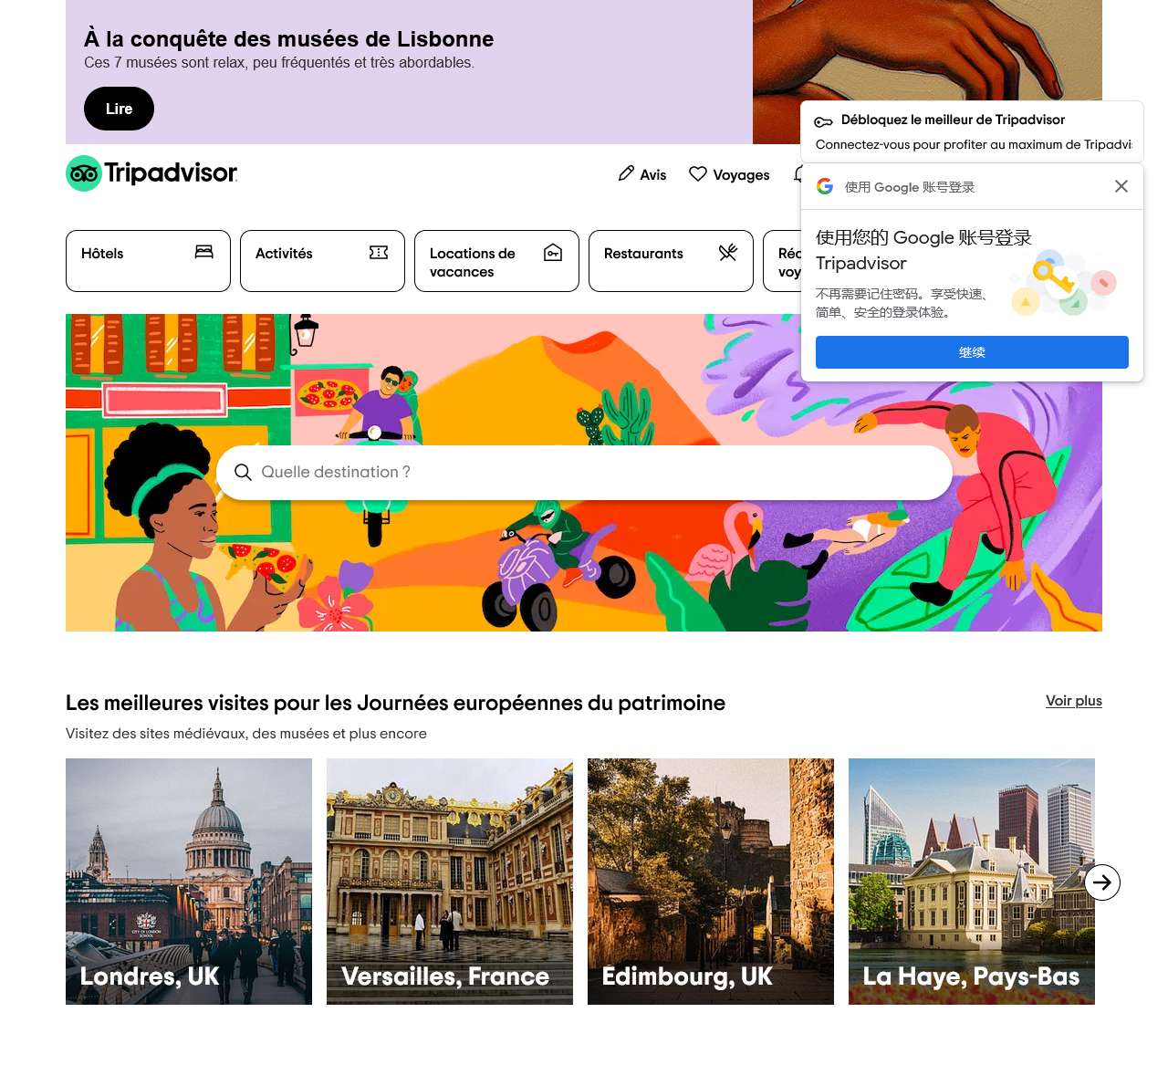Click the magnifying glass search icon
The height and width of the screenshot is (1065, 1168).
coord(243,472)
